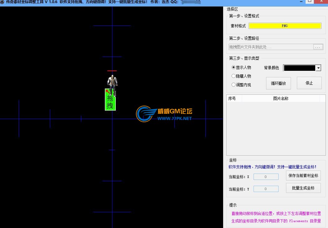Click 批量生成坐标 button
Viewport: 328px width, 228px height.
tap(303, 188)
